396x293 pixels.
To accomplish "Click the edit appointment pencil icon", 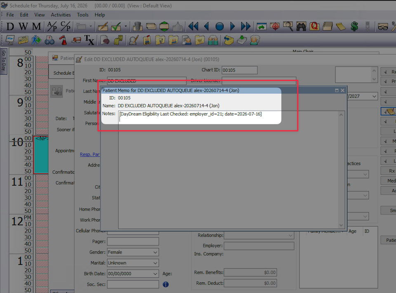I will [103, 26].
